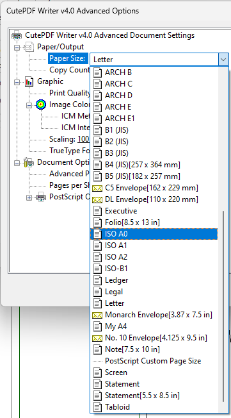This screenshot has width=231, height=418.
Task: Select the ICM Method tree item
Action: [76, 116]
